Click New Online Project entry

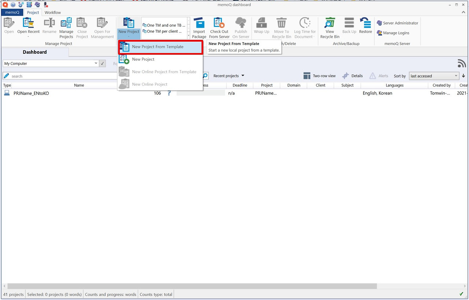[160, 84]
